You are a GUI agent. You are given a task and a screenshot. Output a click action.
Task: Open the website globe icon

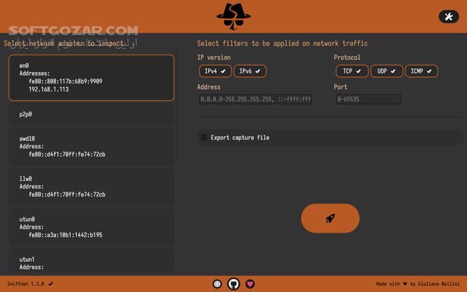(217, 284)
